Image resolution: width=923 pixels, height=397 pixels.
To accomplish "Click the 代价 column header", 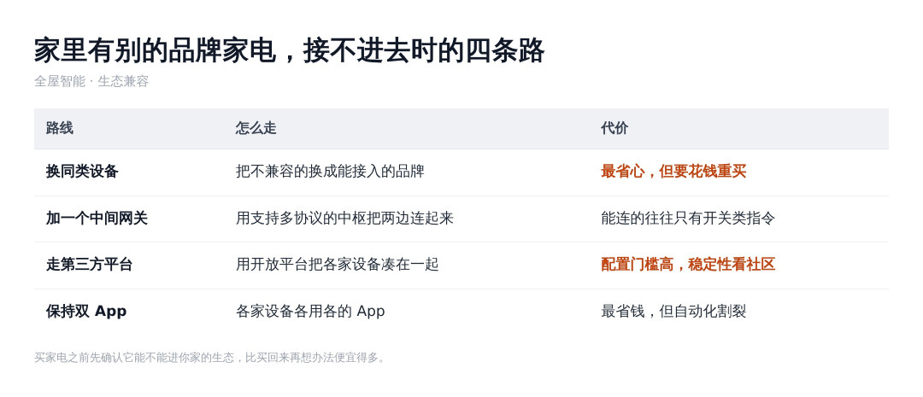I will 614,128.
